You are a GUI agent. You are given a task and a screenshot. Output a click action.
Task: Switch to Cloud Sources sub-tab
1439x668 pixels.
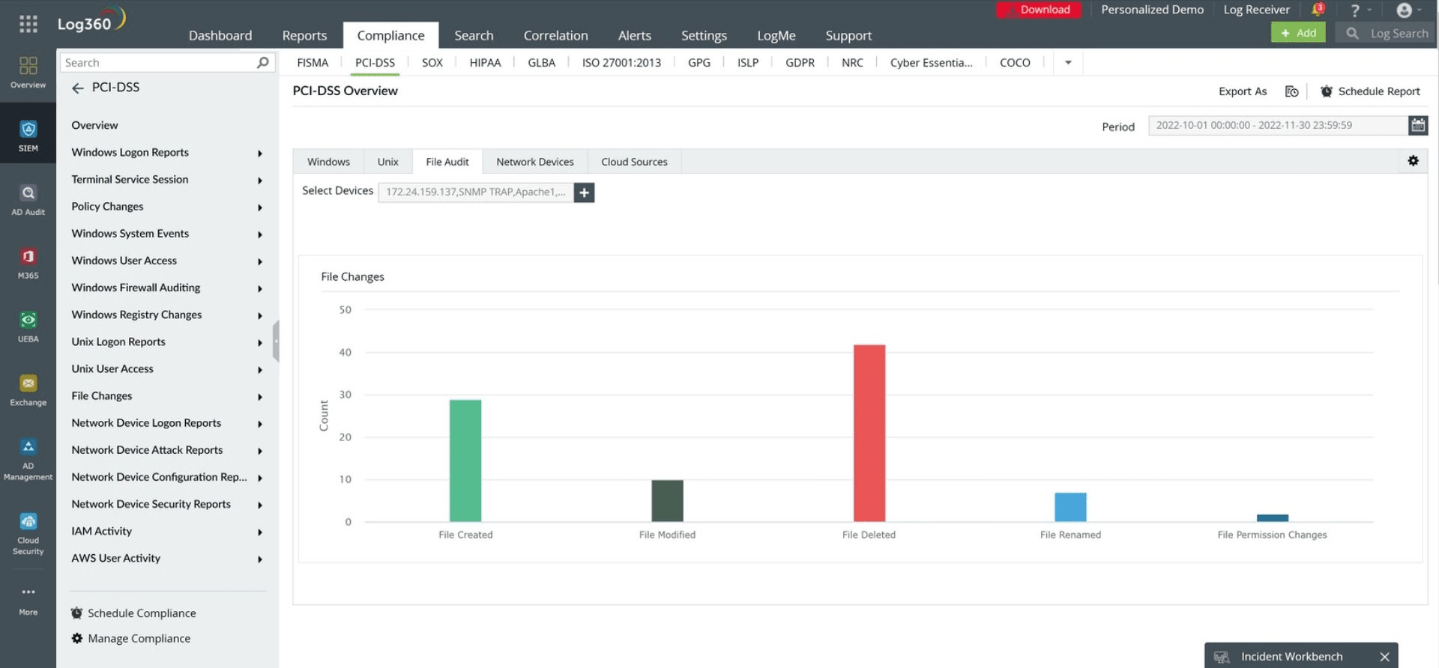pyautogui.click(x=634, y=162)
